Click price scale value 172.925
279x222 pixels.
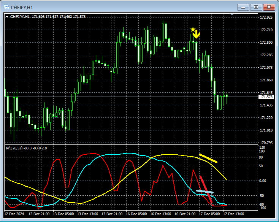tap(266, 17)
